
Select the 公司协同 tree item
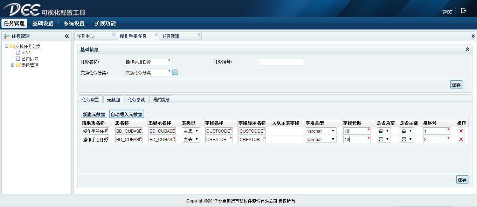coord(30,59)
